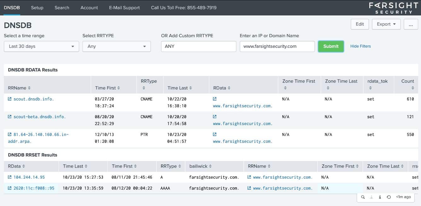The width and height of the screenshot is (421, 206).
Task: Click the Farsight Security logo
Action: [393, 8]
